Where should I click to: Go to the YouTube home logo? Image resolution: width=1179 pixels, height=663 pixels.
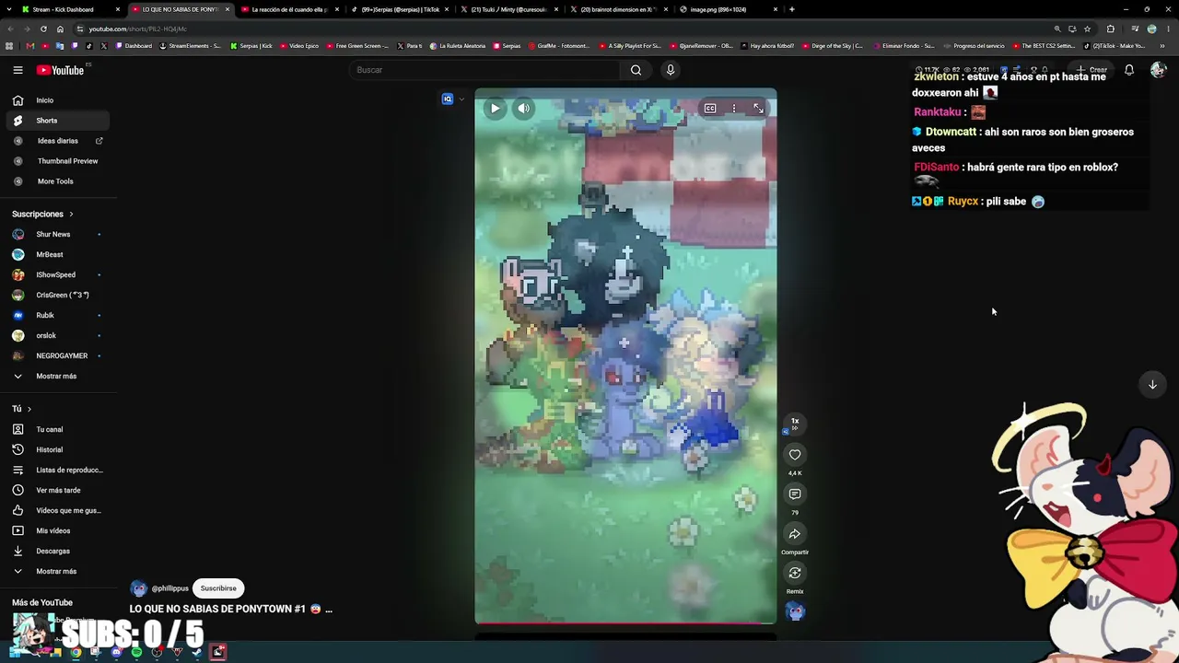pyautogui.click(x=60, y=70)
